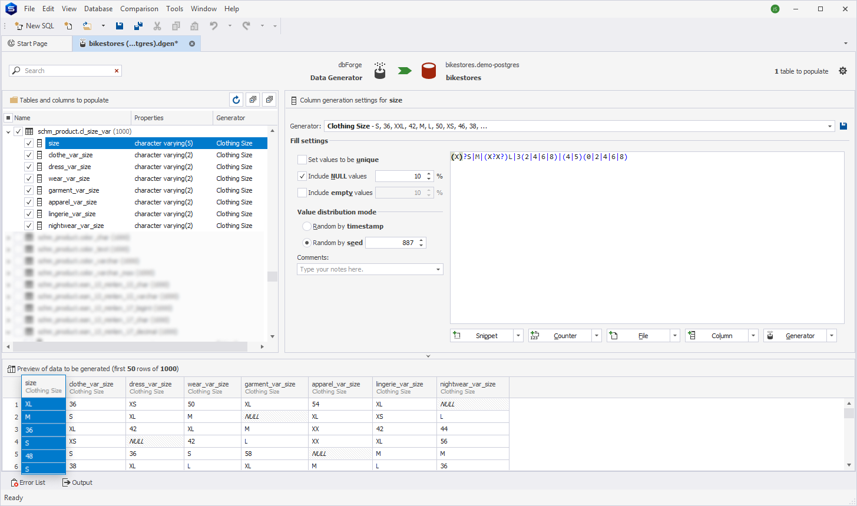Click the Redo arrow icon
Viewport: 857px width, 506px height.
click(246, 26)
